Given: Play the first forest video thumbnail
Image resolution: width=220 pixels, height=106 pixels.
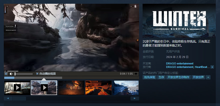Looking at the screenshot, I should point(17,88).
